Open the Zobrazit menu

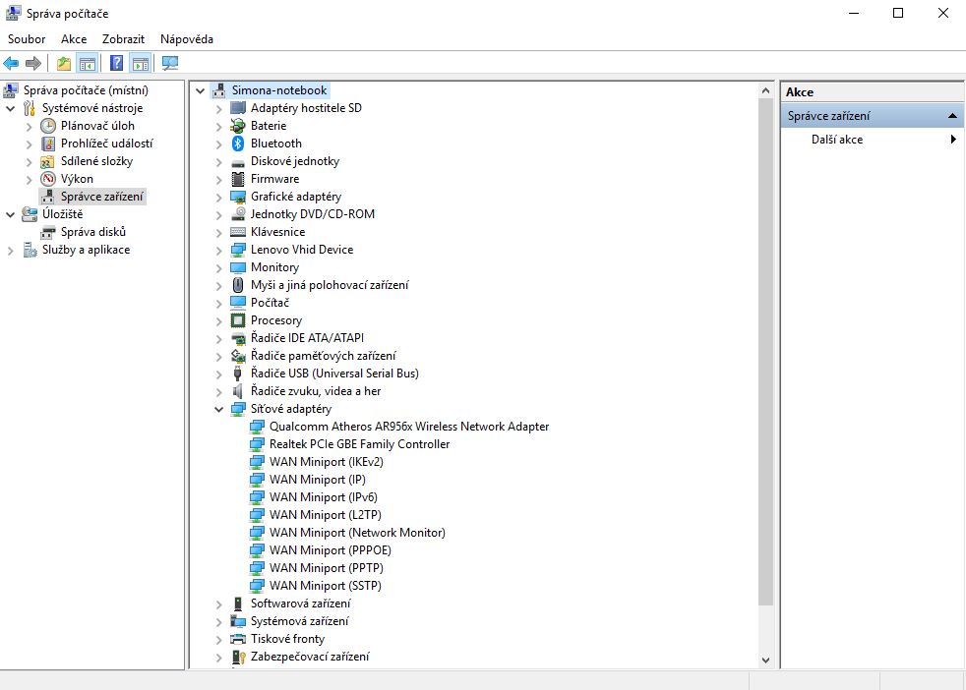coord(123,39)
